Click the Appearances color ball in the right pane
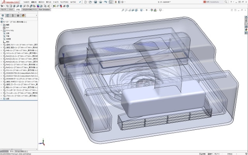The width and height of the screenshot is (248, 155). [x=246, y=30]
